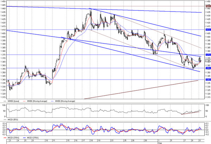Click 1 450 on the left price axis
This screenshot has height=144, width=211.
click(x=3, y=1)
